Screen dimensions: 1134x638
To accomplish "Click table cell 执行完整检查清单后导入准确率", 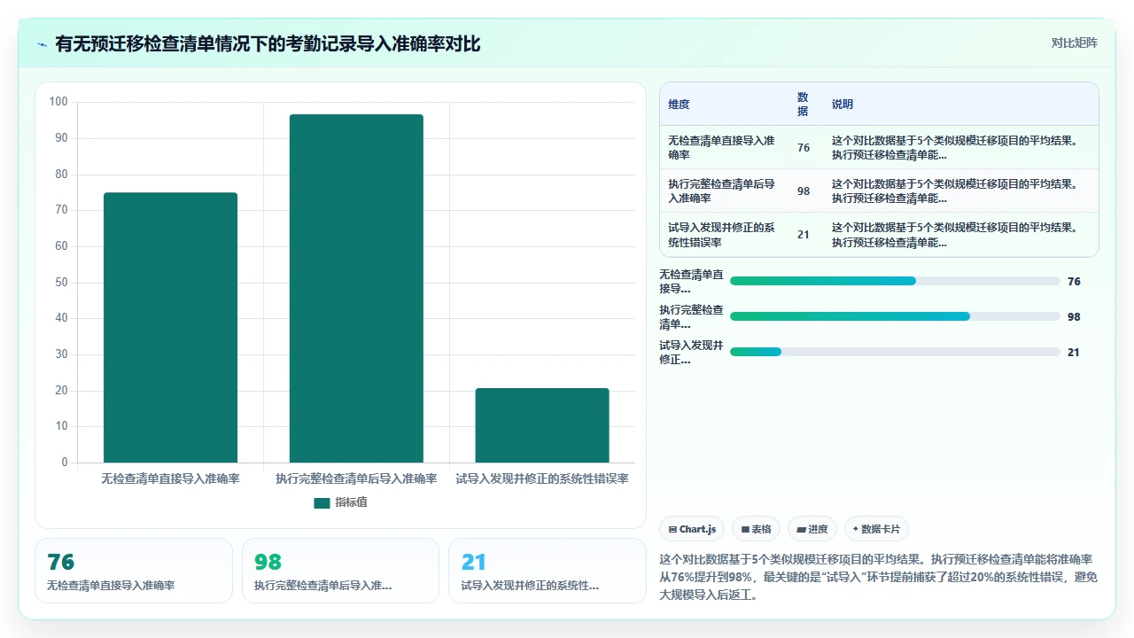I will [724, 191].
